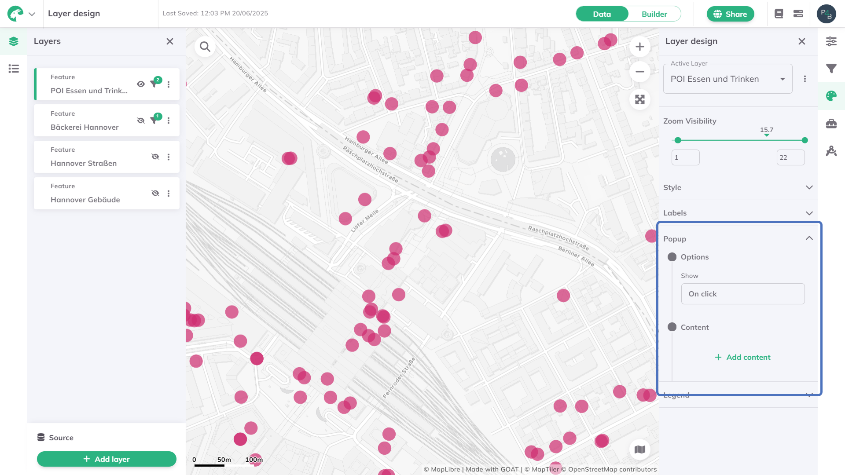Click the map search magnifier icon
This screenshot has height=475, width=845.
pos(205,47)
